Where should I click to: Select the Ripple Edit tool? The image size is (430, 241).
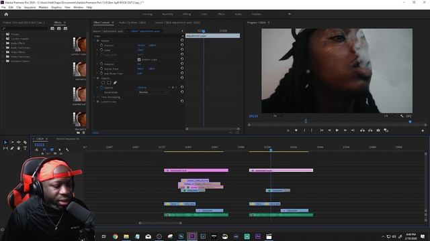[x=18, y=142]
